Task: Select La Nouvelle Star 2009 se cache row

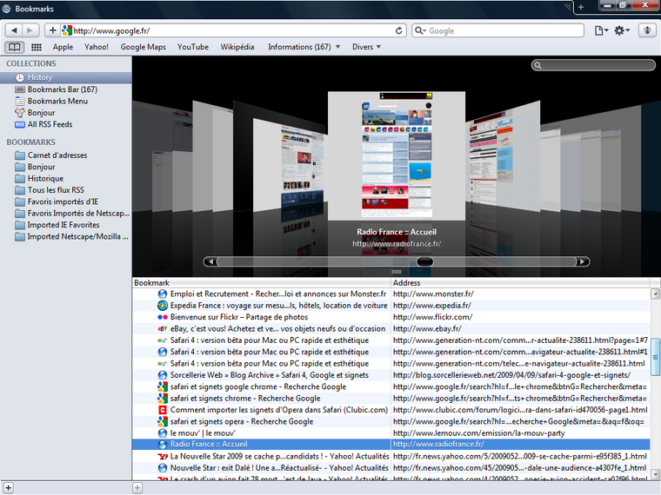Action: (x=391, y=456)
